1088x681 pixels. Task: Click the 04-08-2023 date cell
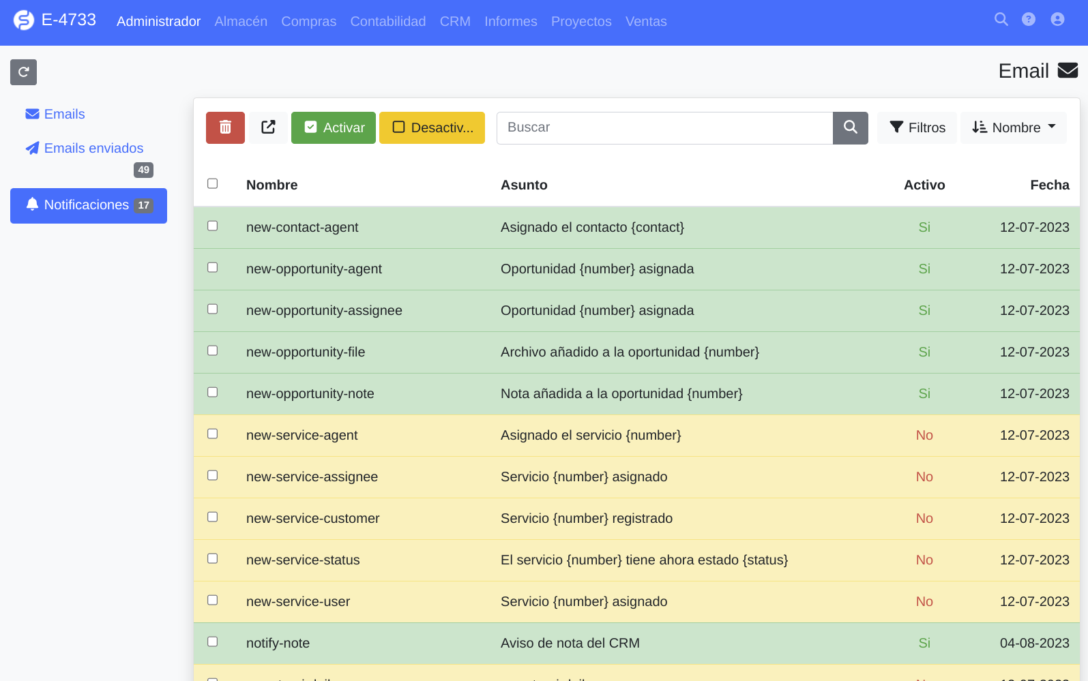point(1034,643)
